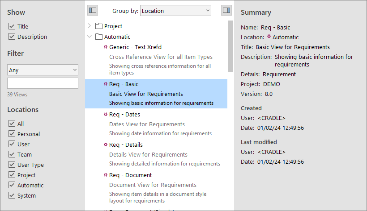Uncheck the Title show checkbox
The image size is (367, 211).
pos(12,26)
